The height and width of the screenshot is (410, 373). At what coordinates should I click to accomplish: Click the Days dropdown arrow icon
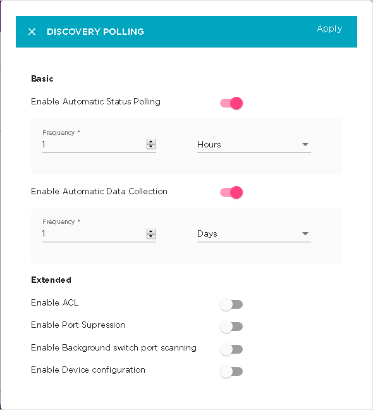click(x=305, y=233)
